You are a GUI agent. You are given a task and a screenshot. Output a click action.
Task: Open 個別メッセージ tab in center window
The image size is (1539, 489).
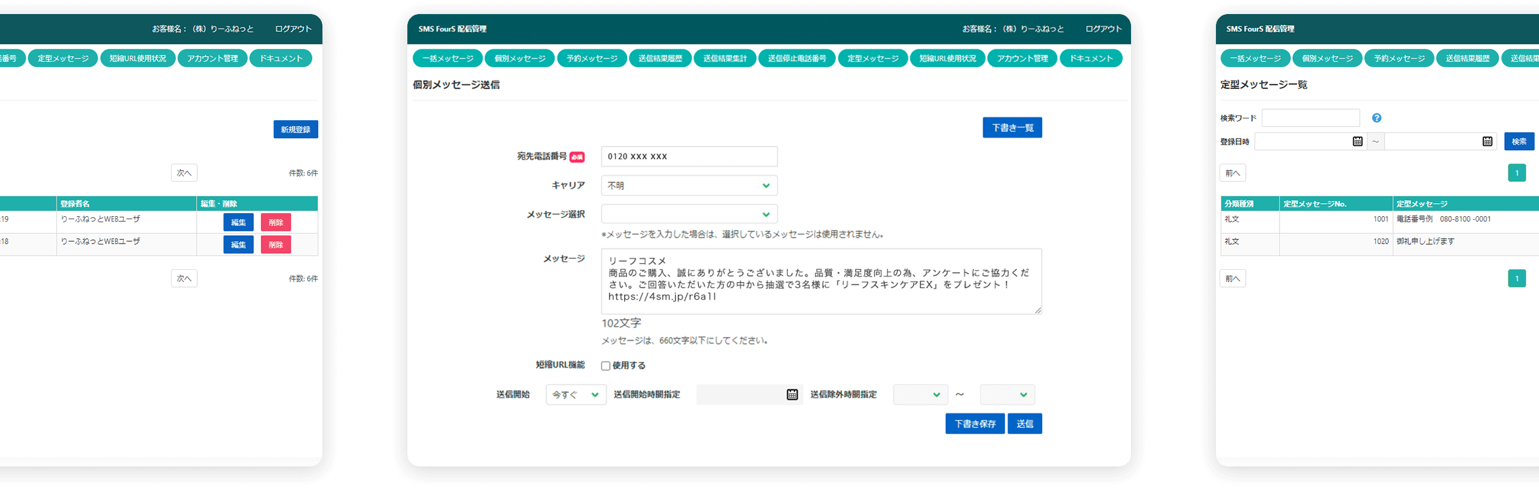click(520, 59)
